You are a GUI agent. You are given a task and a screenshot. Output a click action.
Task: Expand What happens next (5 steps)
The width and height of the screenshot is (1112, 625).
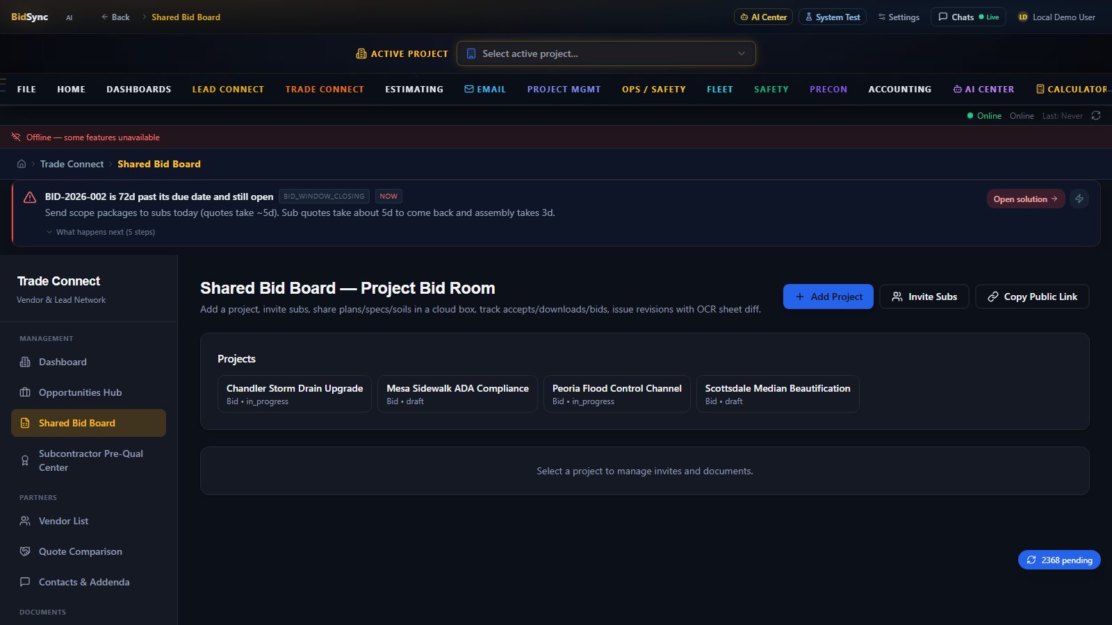point(101,232)
